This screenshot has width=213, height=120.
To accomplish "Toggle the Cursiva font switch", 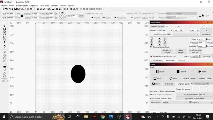I will point(104,18).
